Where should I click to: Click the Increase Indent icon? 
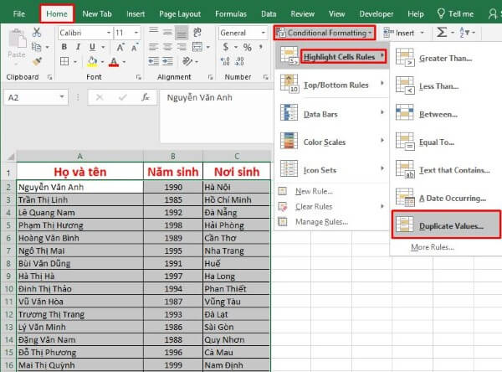pyautogui.click(x=167, y=61)
